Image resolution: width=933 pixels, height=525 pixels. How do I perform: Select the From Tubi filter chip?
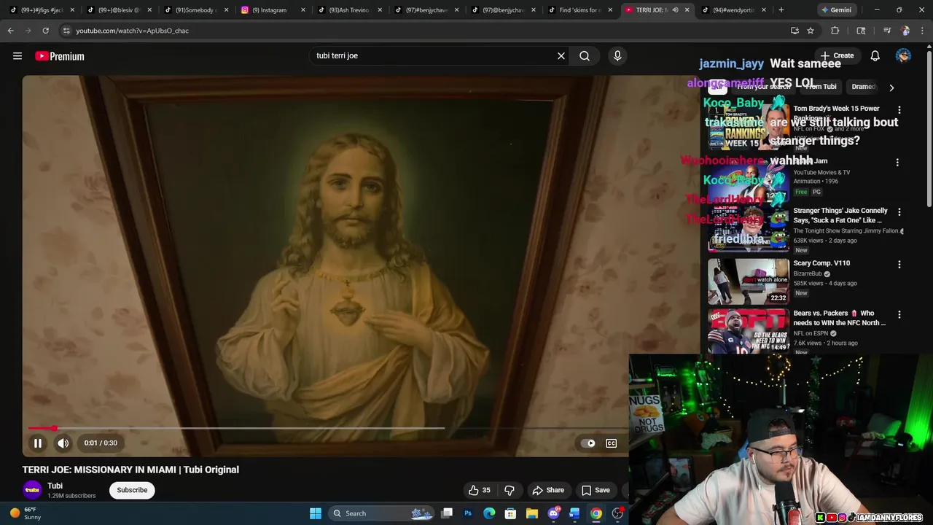point(821,87)
